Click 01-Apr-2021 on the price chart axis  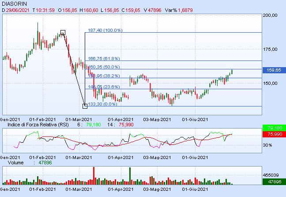(x=120, y=120)
